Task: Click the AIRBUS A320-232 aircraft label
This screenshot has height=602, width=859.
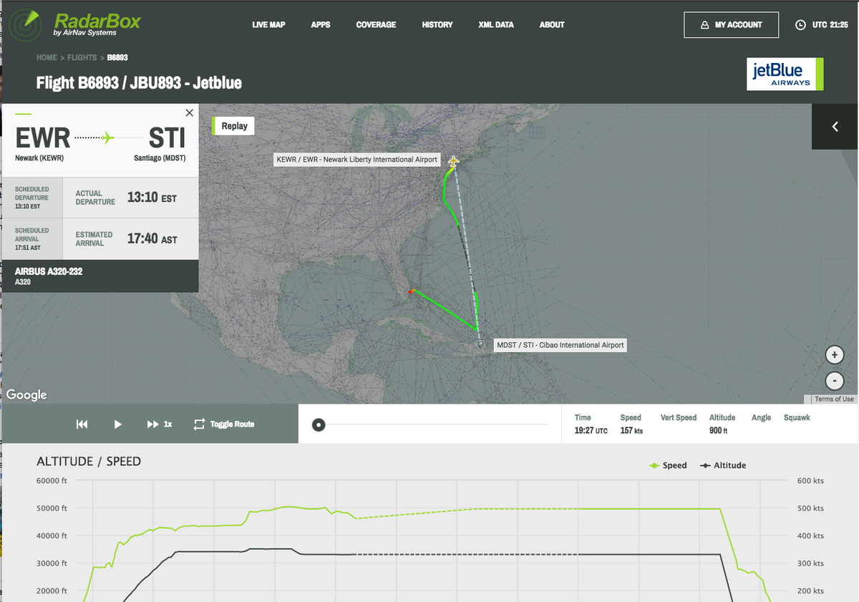Action: pyautogui.click(x=49, y=272)
